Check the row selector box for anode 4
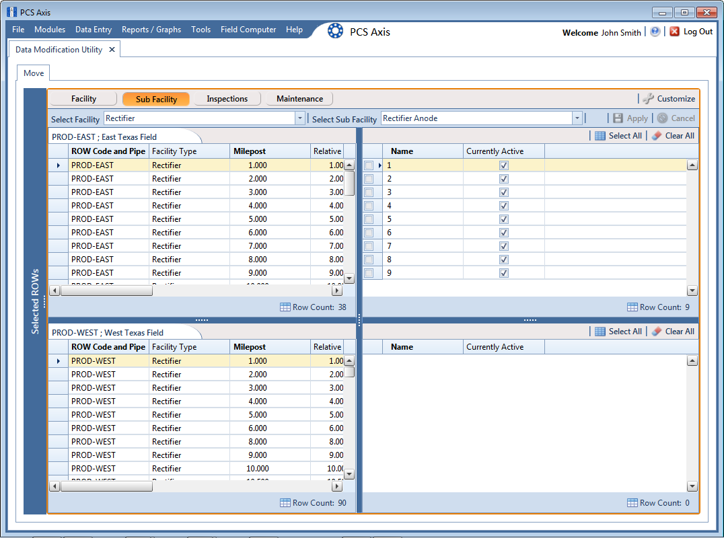This screenshot has width=724, height=538. click(x=369, y=206)
